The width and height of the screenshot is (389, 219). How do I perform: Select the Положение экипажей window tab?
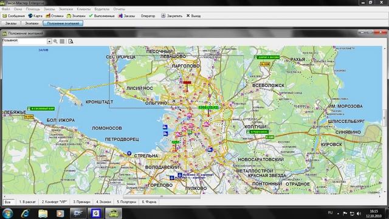click(63, 23)
